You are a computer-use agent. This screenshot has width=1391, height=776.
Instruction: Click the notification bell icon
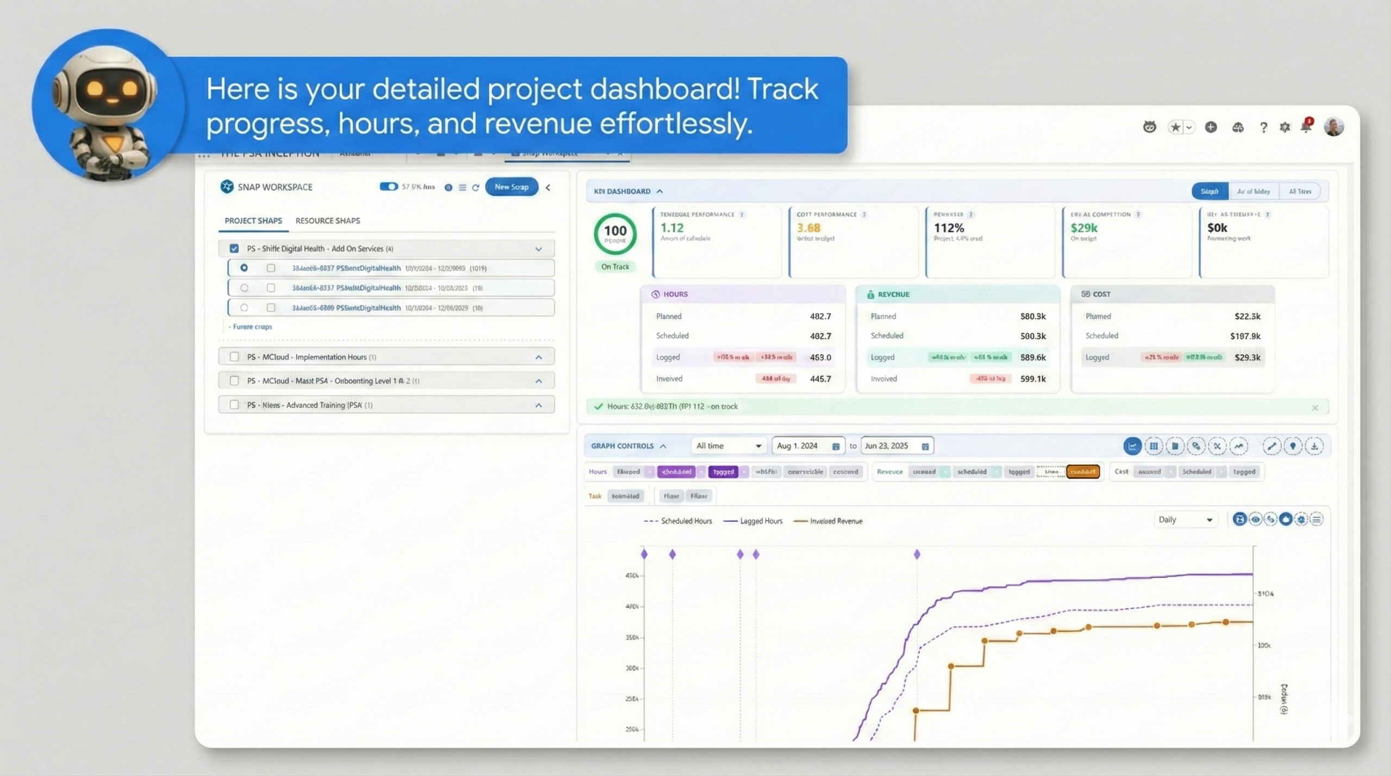(x=1306, y=127)
